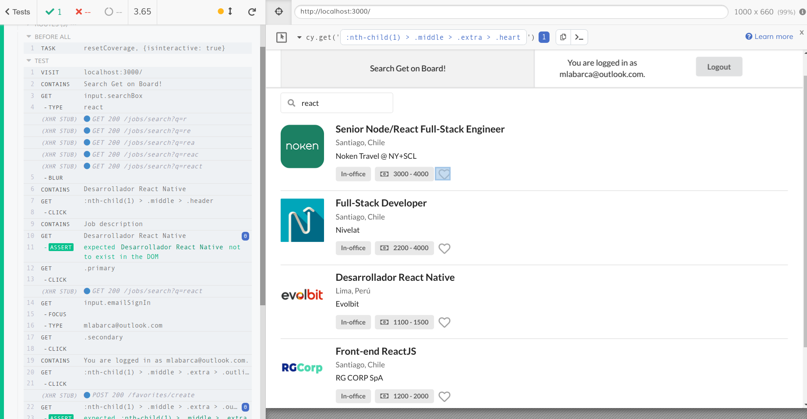Screen dimensions: 807x419
Task: Select the GET .primary command
Action: (137, 268)
